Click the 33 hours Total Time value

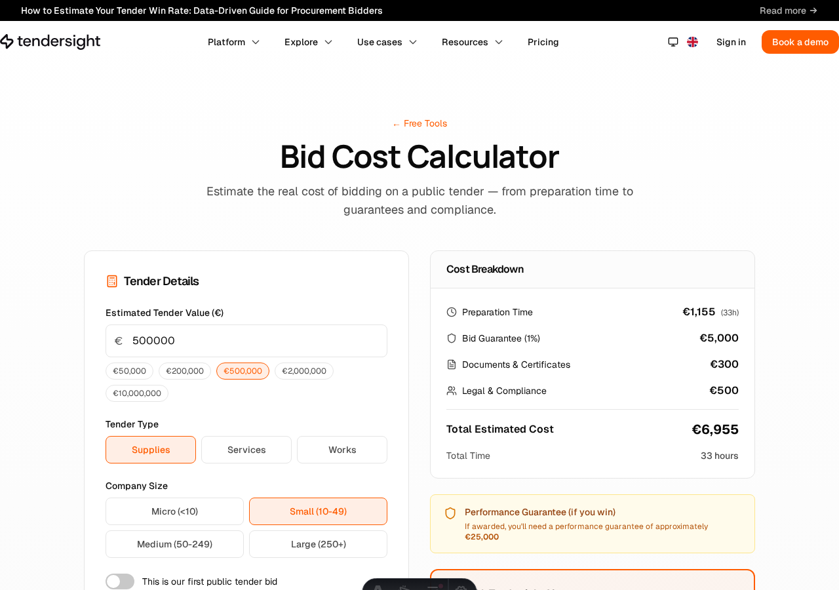click(x=720, y=456)
